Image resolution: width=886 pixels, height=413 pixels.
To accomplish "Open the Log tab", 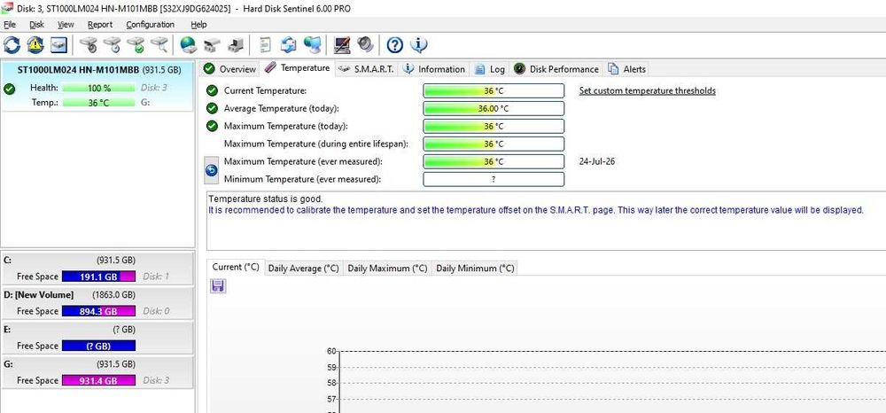I will coord(489,69).
